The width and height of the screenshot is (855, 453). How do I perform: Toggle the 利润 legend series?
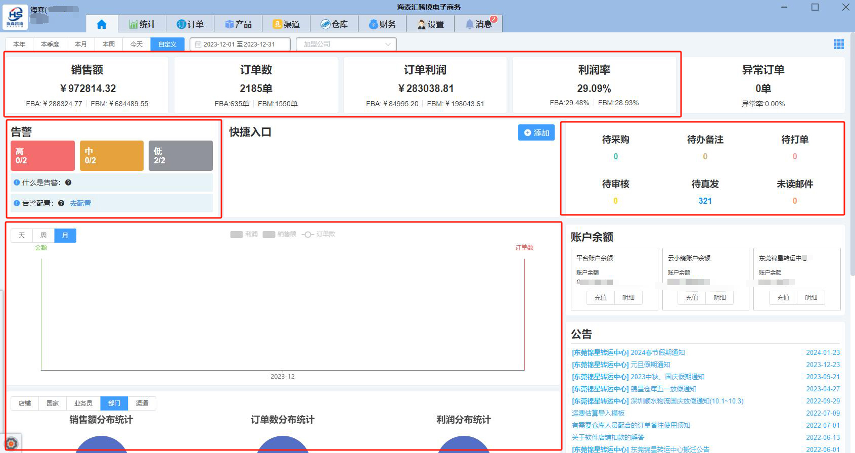click(244, 234)
